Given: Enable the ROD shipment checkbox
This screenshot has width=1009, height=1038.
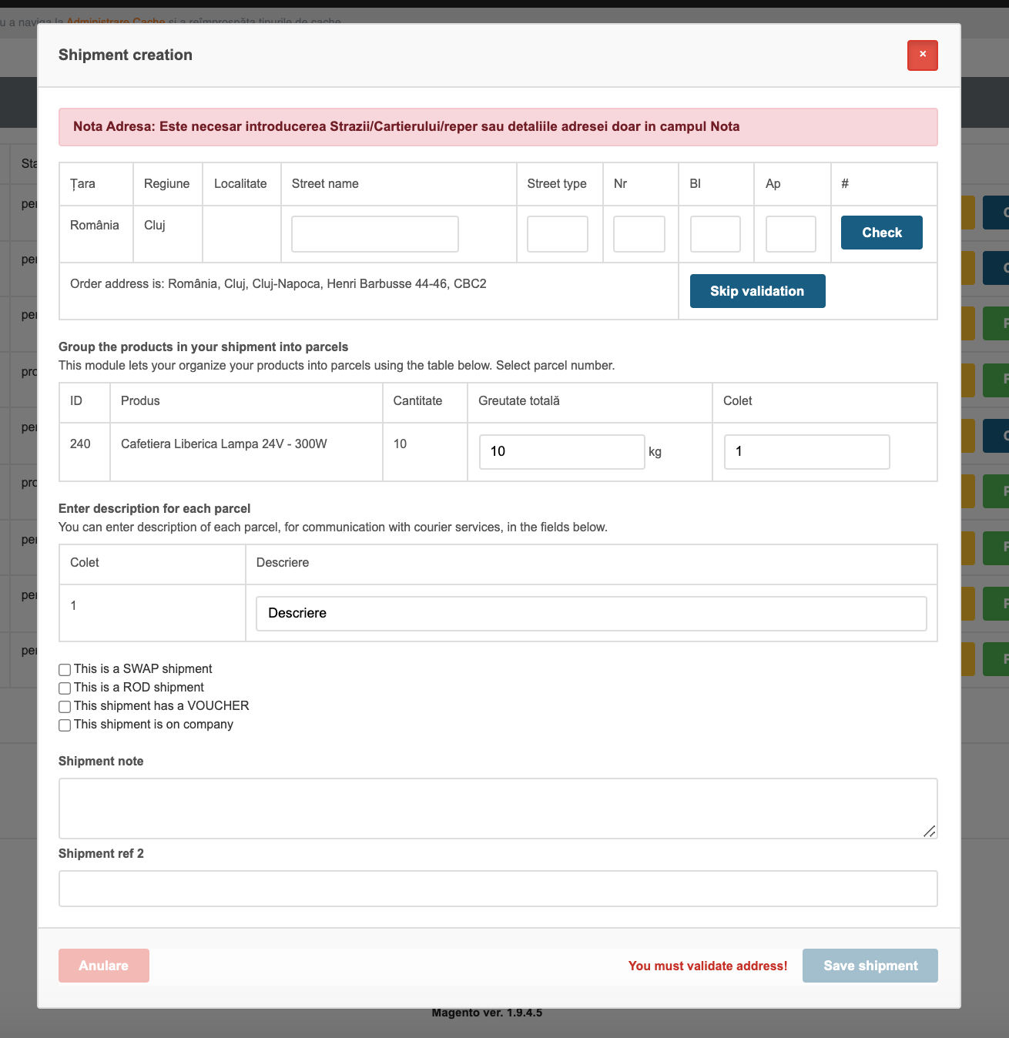Looking at the screenshot, I should click(x=65, y=688).
